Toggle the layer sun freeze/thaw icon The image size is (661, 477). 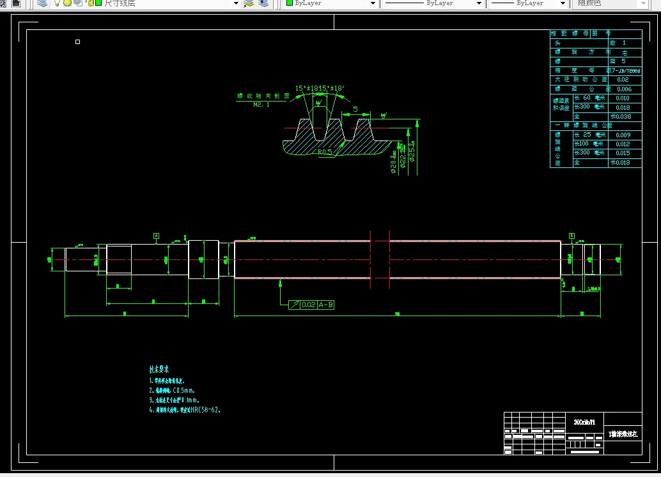68,3
